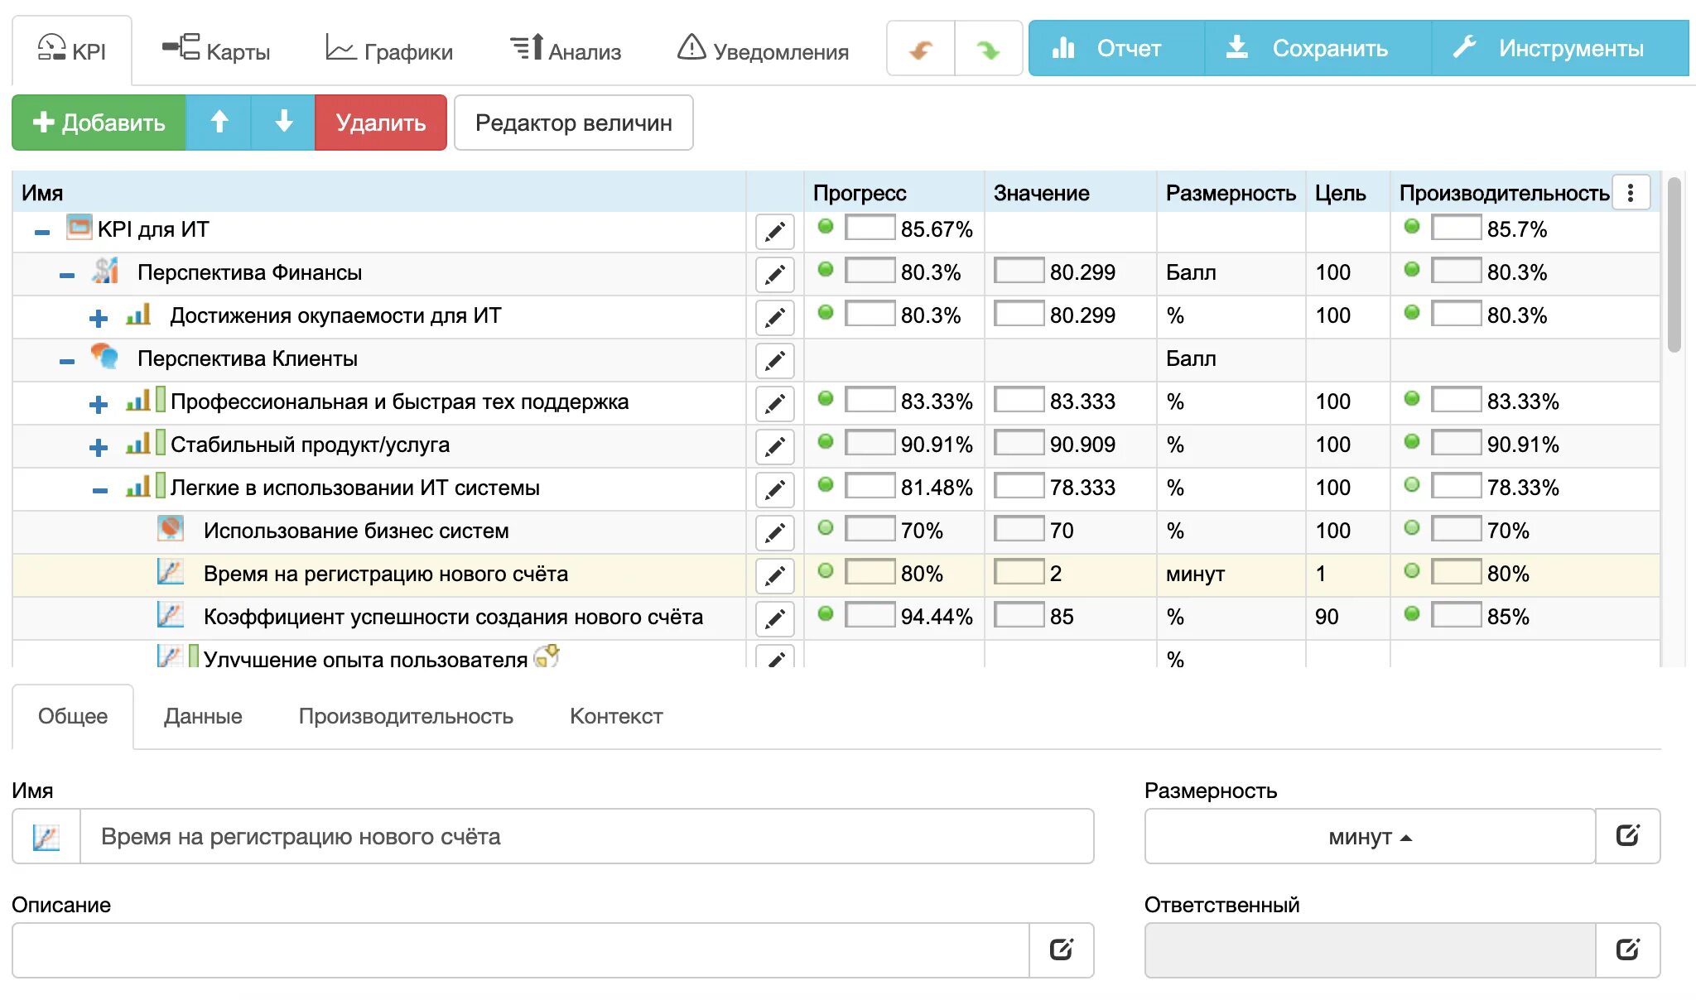Move item down with arrow button
Viewport: 1696px width, 1000px height.
pos(283,123)
